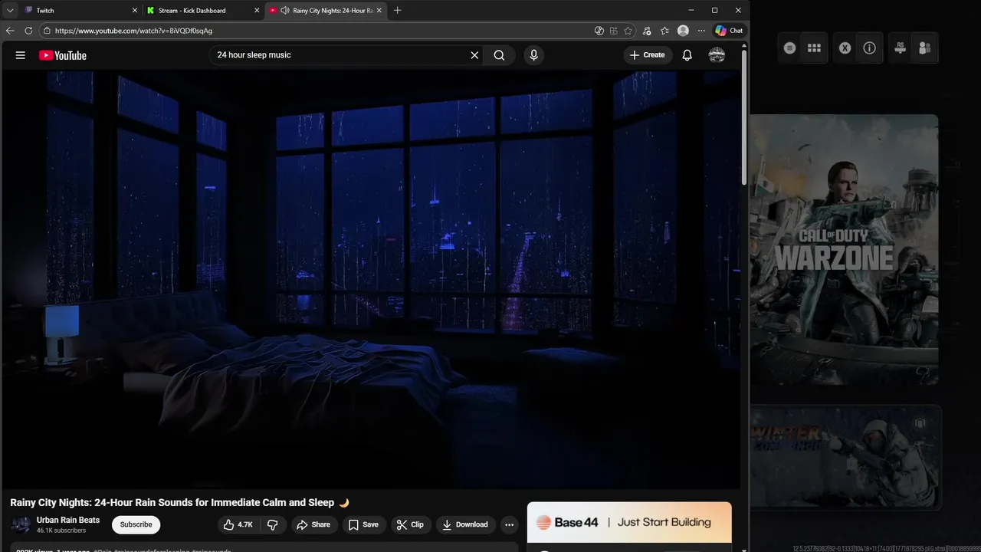Open browser settings and more menu
This screenshot has width=981, height=552.
click(x=700, y=31)
